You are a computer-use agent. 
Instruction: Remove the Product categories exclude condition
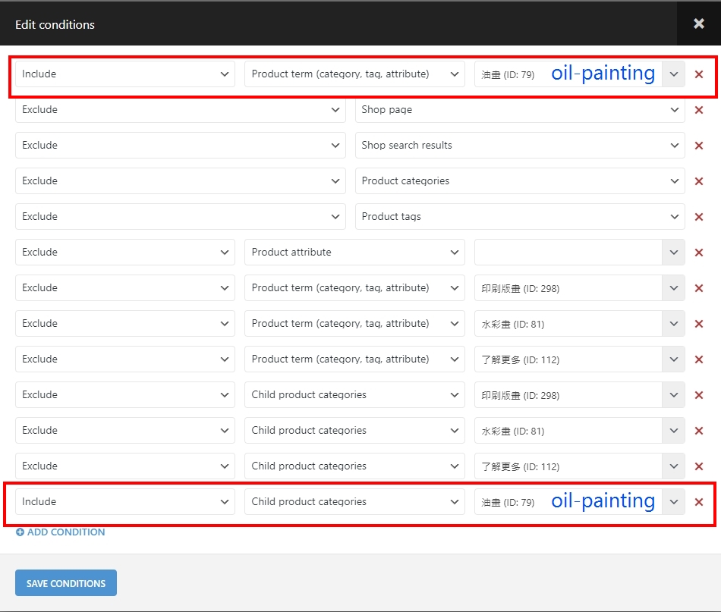coord(698,181)
